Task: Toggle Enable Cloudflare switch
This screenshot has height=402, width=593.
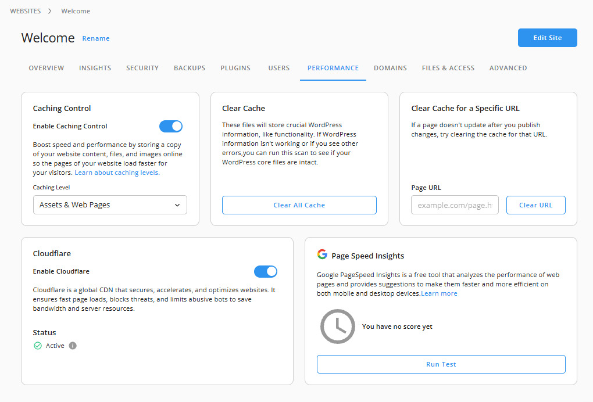Action: pyautogui.click(x=266, y=271)
